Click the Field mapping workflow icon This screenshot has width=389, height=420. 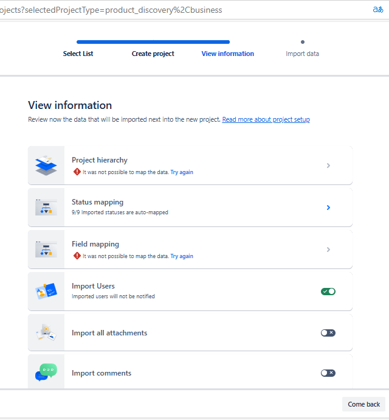coord(46,249)
